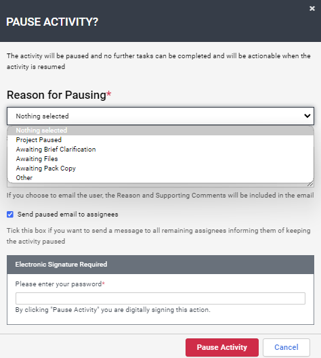The height and width of the screenshot is (358, 321).
Task: Click the comments textarea resize handle
Action: (310, 184)
